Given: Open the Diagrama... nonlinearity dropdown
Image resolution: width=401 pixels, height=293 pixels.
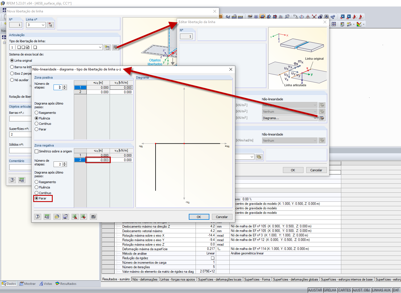Looking at the screenshot, I should [315, 118].
